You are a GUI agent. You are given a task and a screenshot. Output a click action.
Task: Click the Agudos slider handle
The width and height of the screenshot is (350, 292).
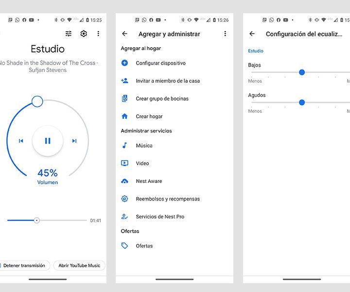point(302,102)
